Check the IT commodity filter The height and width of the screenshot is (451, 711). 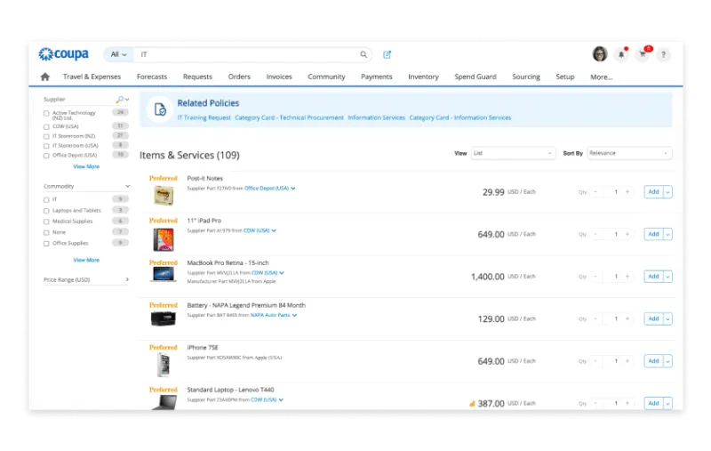[x=46, y=199]
